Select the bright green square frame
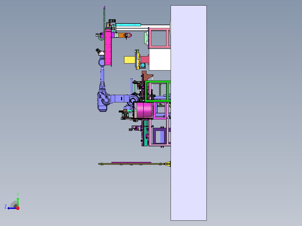Screen dimensions: 302x226 [x=158, y=91]
